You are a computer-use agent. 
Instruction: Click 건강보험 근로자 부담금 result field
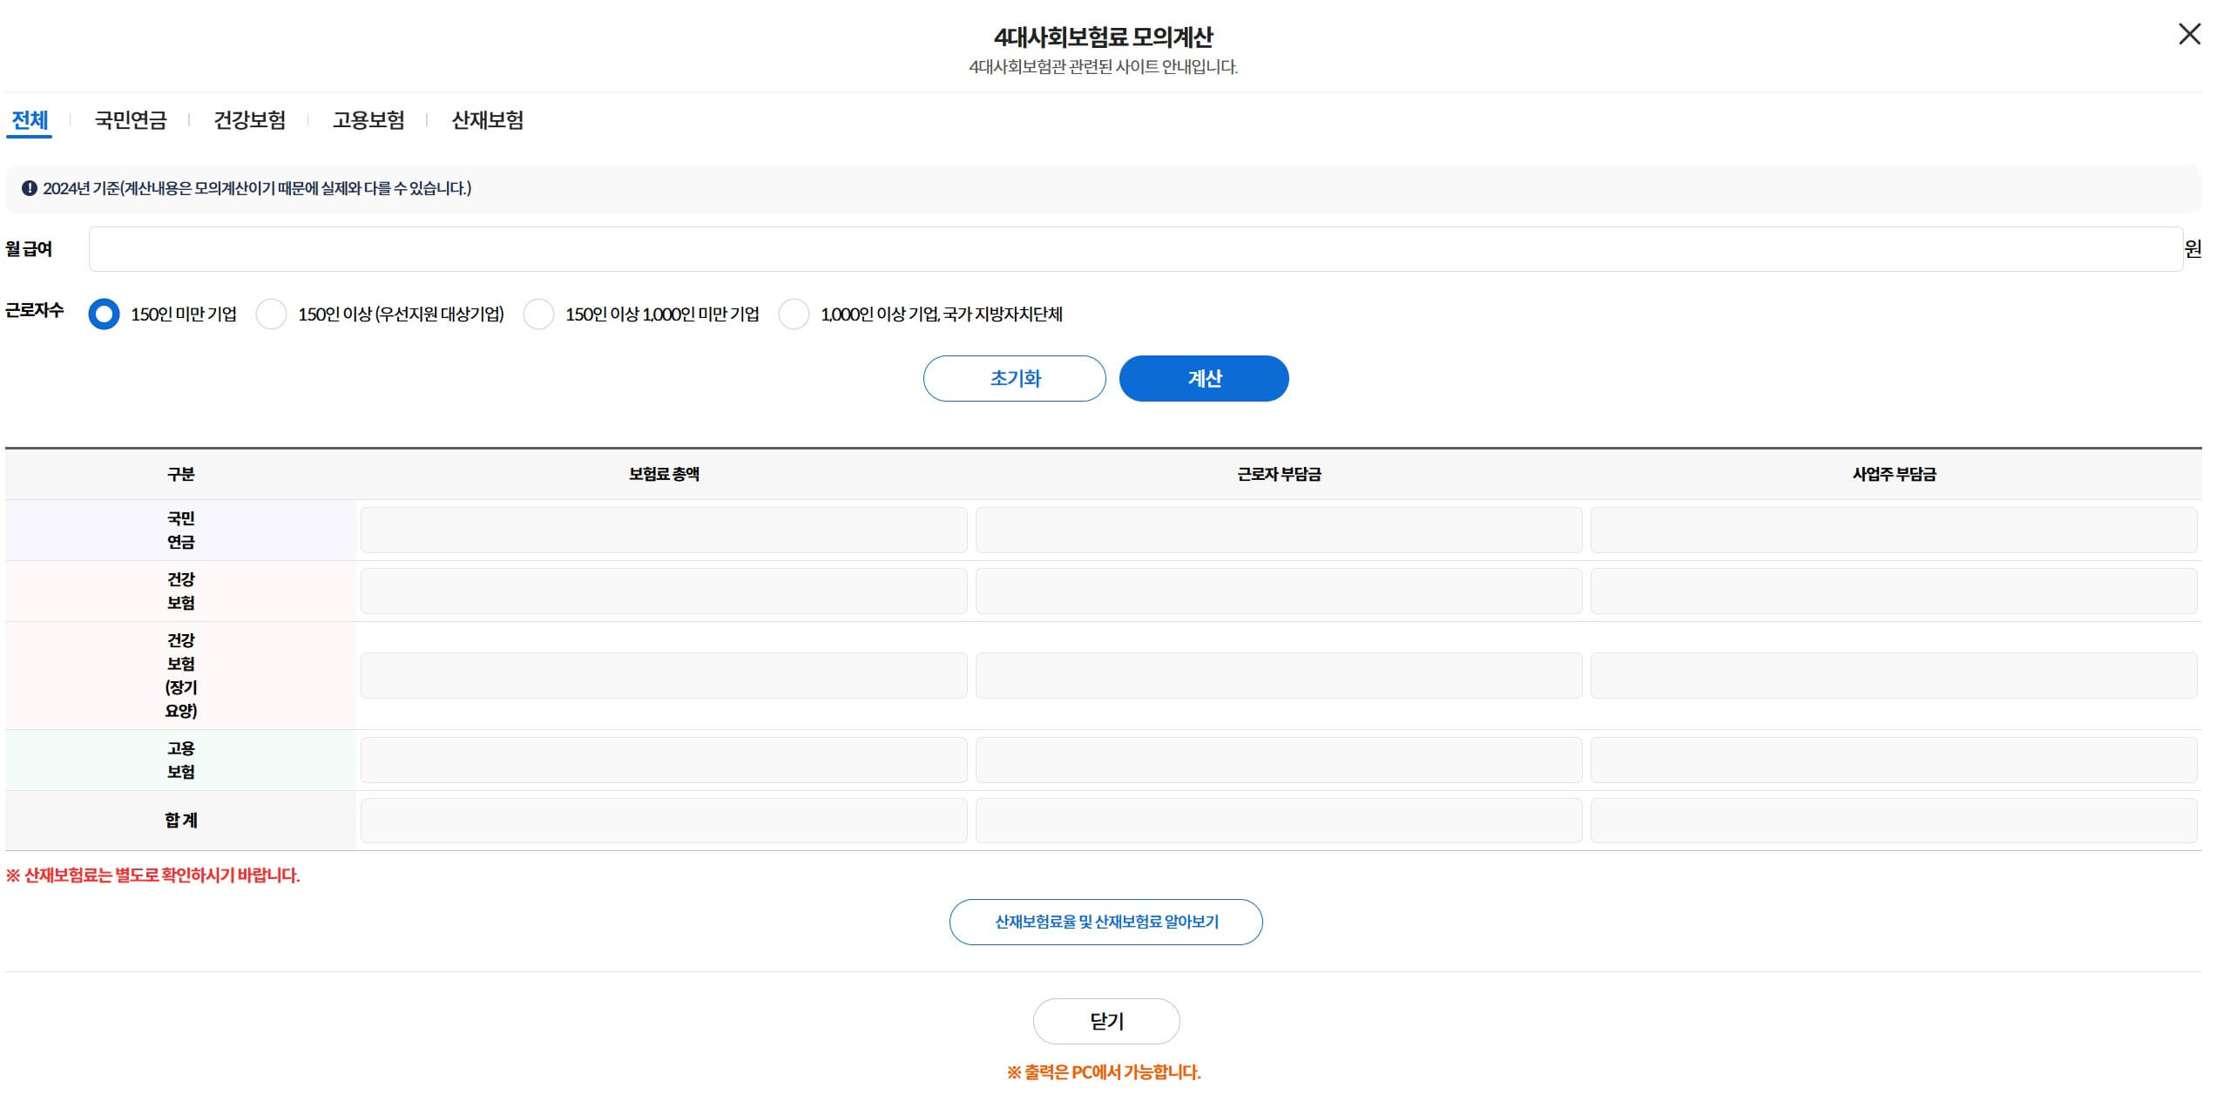[x=1278, y=591]
